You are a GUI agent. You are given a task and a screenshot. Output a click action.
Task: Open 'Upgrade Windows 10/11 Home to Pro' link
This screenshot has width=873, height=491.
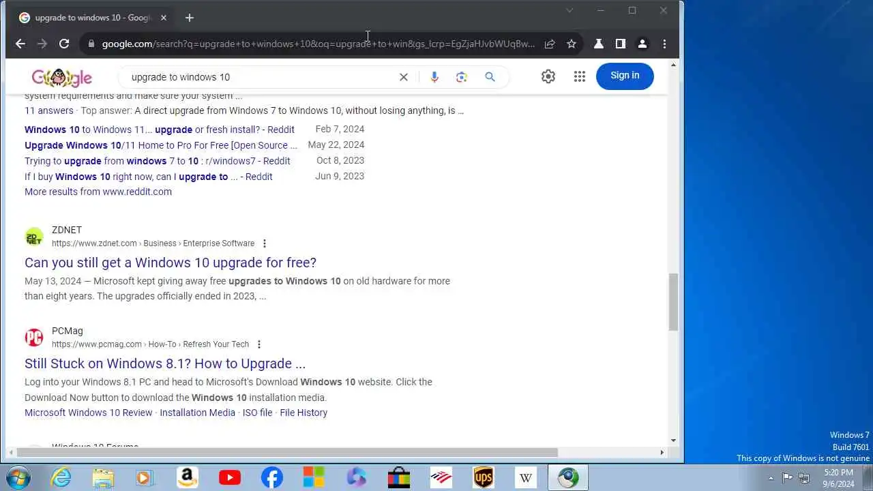pos(161,145)
